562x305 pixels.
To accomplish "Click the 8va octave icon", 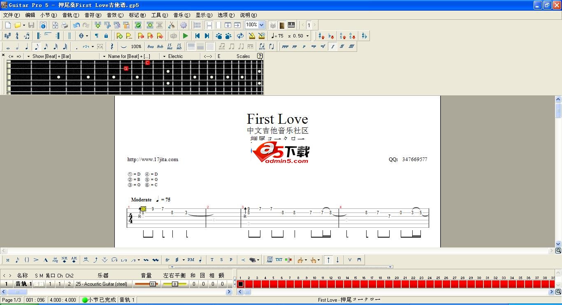I will coord(151,46).
